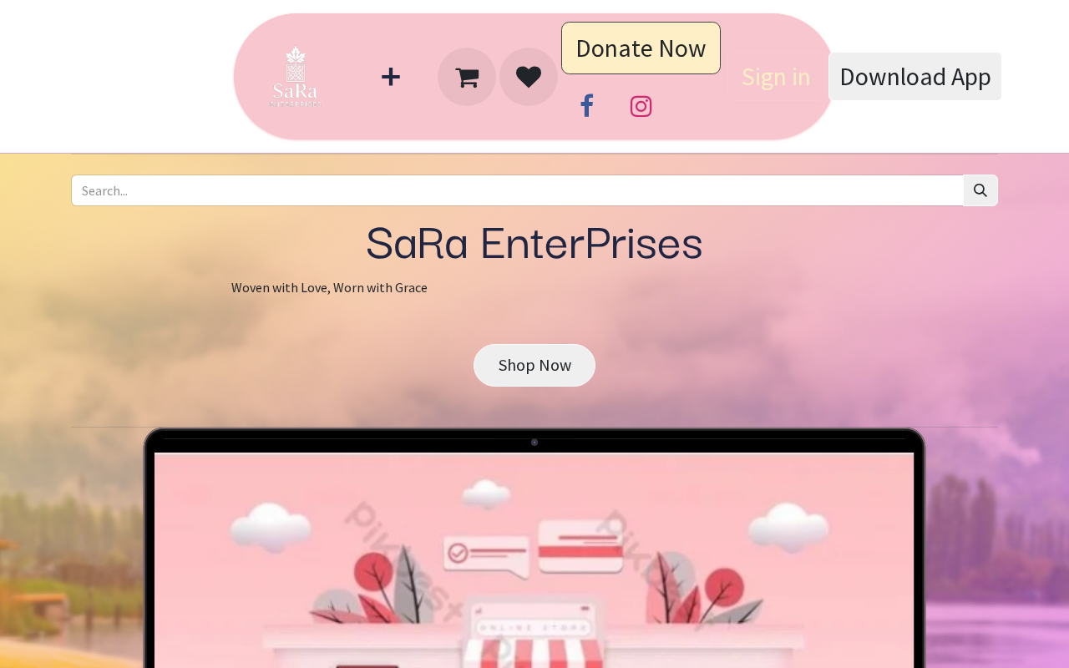This screenshot has width=1069, height=668.
Task: Open the Instagram profile icon
Action: point(641,106)
